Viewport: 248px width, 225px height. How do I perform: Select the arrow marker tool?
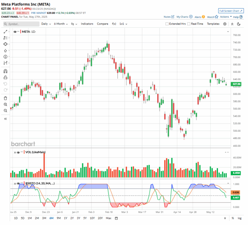click(5, 51)
